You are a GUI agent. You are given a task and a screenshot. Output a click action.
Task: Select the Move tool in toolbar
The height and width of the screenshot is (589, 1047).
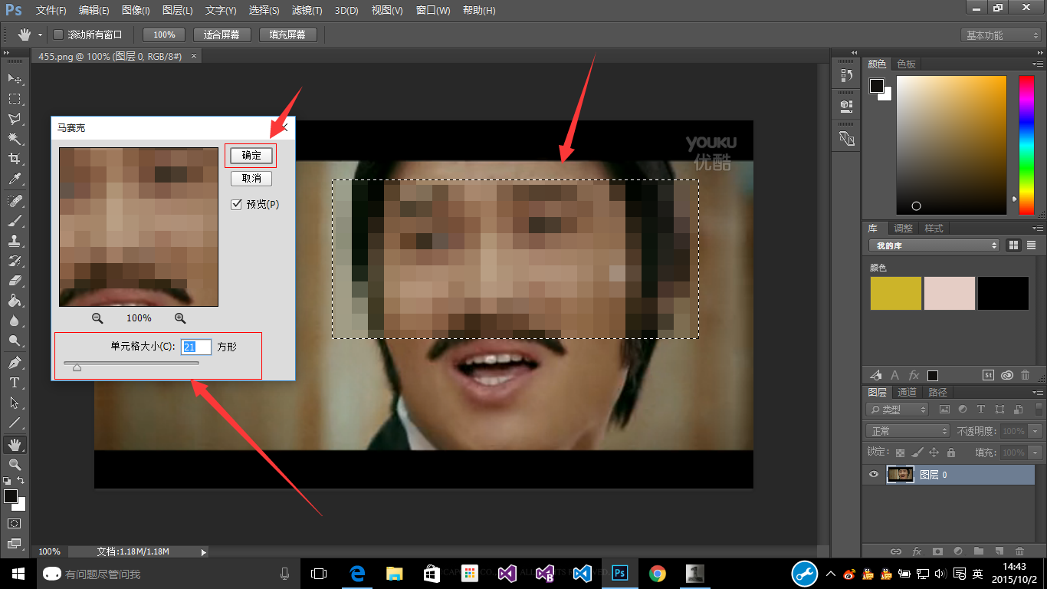15,79
